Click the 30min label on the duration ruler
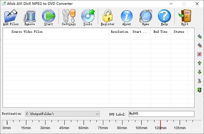 coord(45,128)
